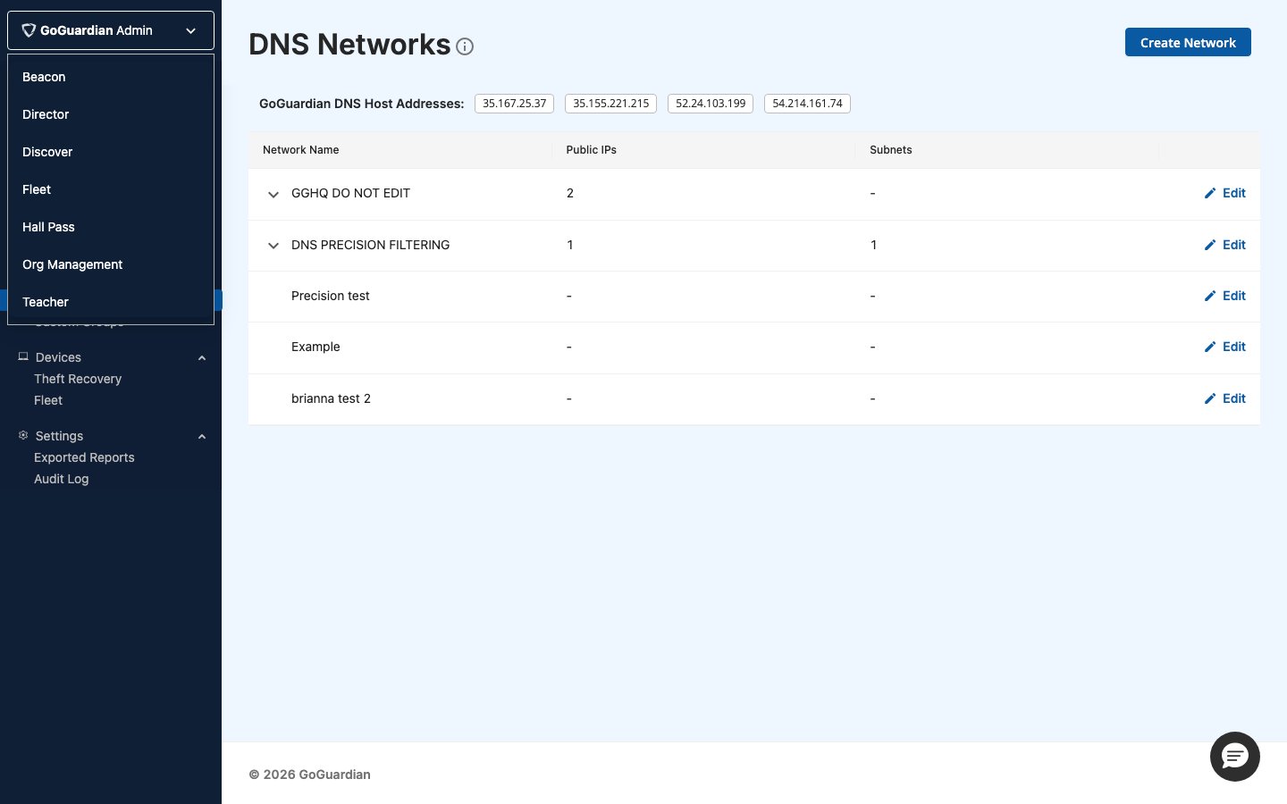Open the chat support bubble icon
1287x804 pixels.
click(1235, 757)
